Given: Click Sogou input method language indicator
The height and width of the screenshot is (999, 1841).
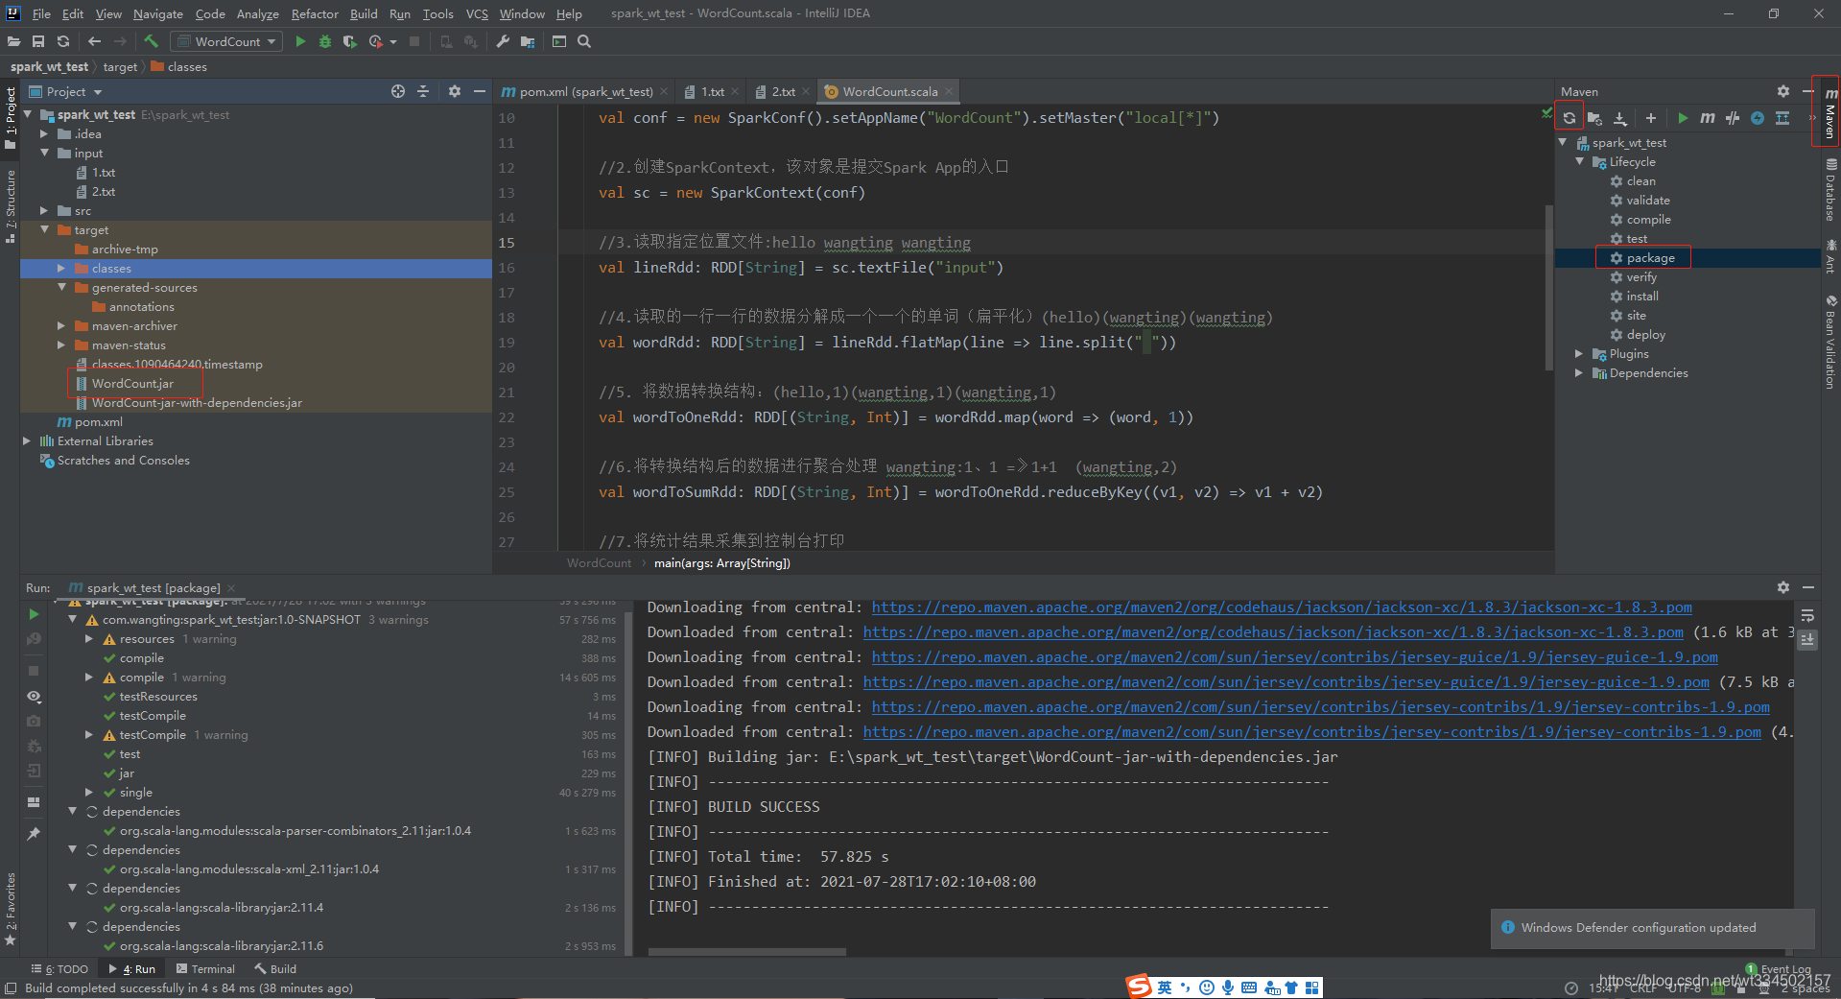Looking at the screenshot, I should tap(1164, 987).
